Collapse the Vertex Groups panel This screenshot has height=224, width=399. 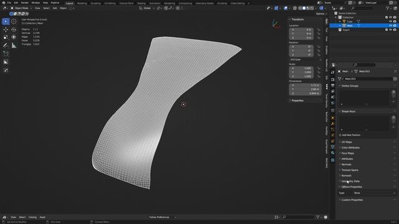[350, 86]
